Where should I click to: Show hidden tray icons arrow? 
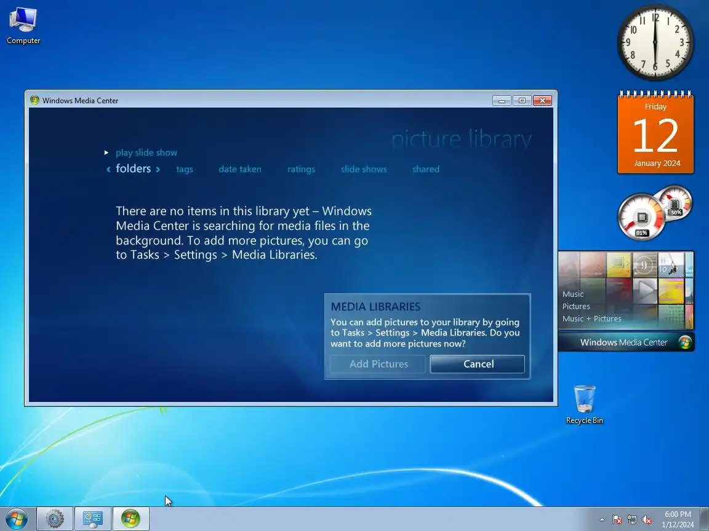(602, 520)
